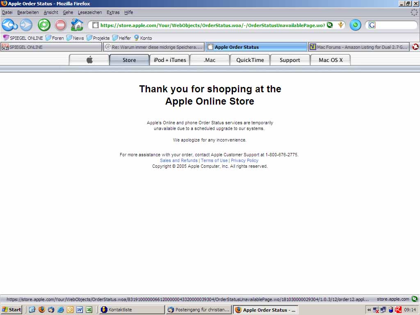Click Apple Order Status taskbar button
420x315 pixels.
click(266, 310)
